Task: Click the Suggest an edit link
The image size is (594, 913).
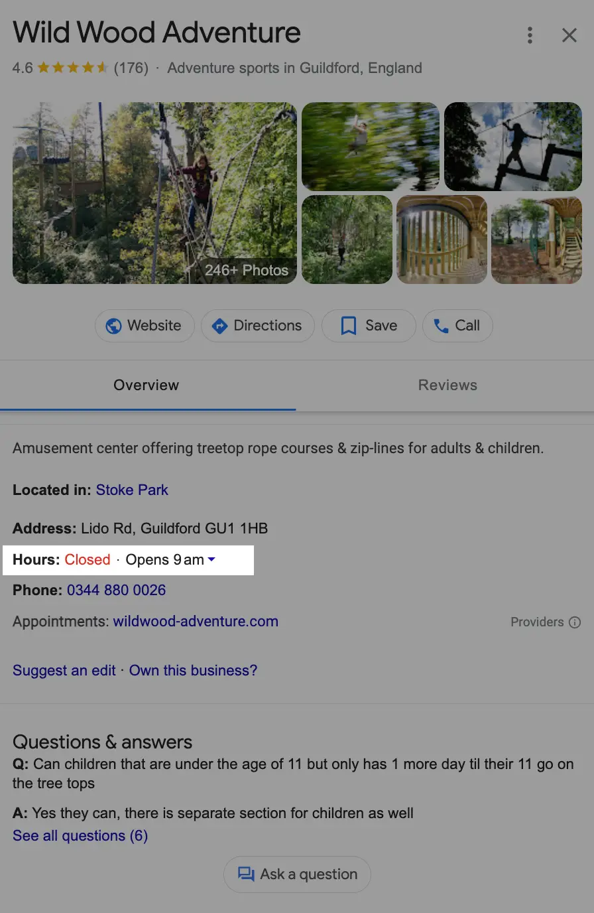Action: point(64,670)
